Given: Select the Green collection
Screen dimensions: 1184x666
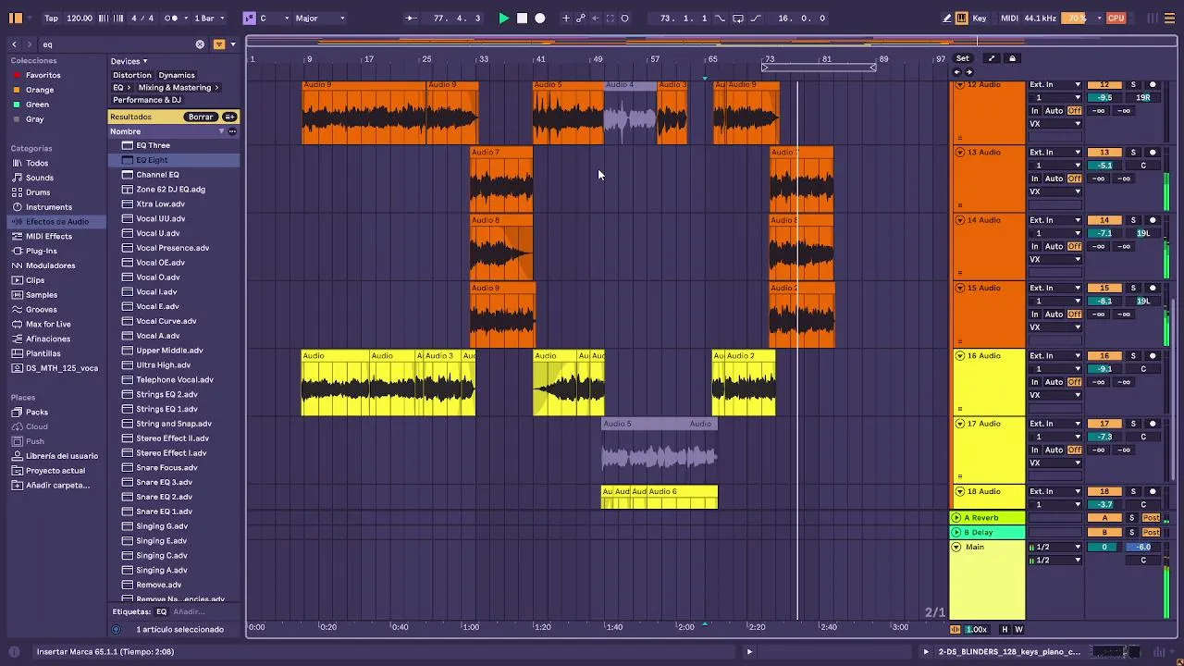Looking at the screenshot, I should pos(37,105).
